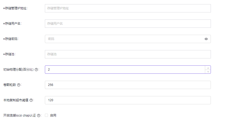Select the 密码 input field
The height and width of the screenshot is (122, 228).
[x=125, y=39]
